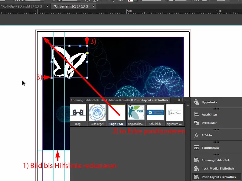Click the right-middle handle of the logo frame
This screenshot has height=181, width=242.
coord(87,62)
